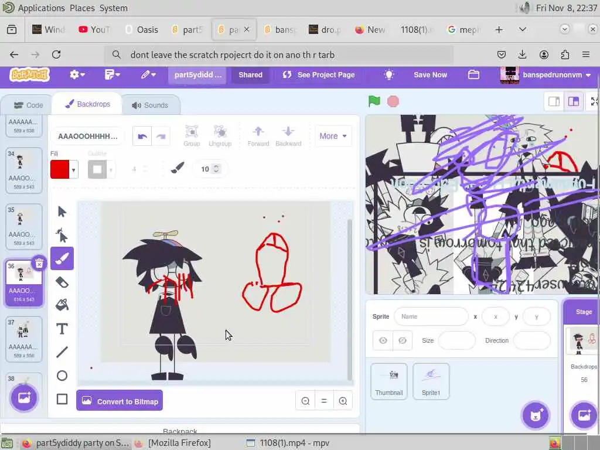This screenshot has width=600, height=450.
Task: Move selection Backward
Action: pyautogui.click(x=288, y=136)
